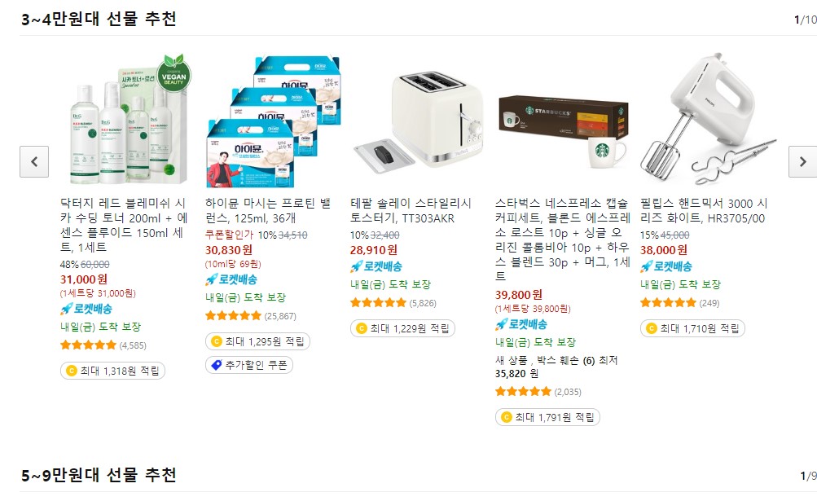Open the Tefal toaster product image
Viewport: 817px width, 501px height.
(x=415, y=120)
